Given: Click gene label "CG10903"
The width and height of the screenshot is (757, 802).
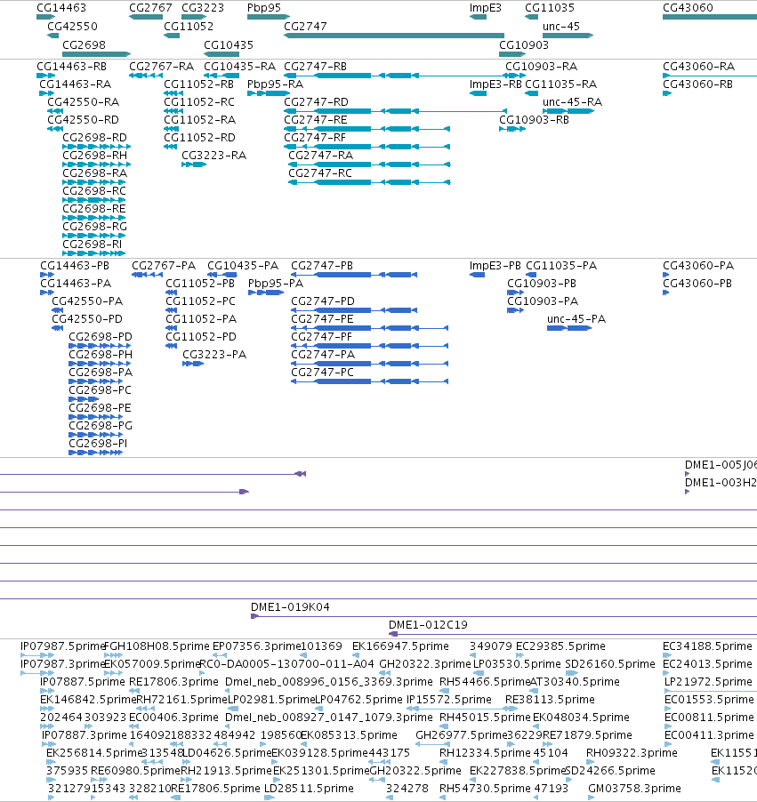Looking at the screenshot, I should point(524,45).
